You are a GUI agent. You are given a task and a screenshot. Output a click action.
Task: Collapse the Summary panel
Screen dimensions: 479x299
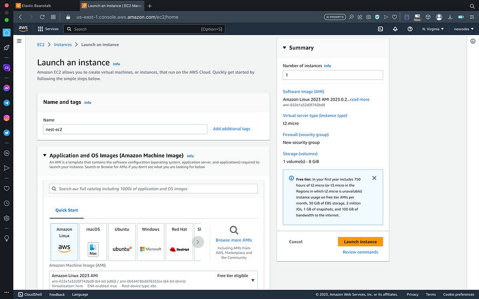pyautogui.click(x=285, y=48)
